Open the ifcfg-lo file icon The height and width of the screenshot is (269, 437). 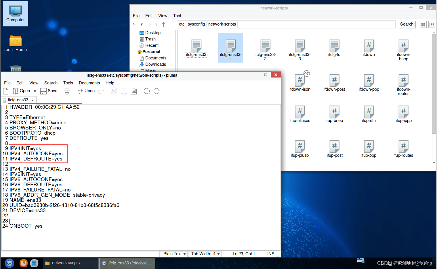click(x=334, y=46)
